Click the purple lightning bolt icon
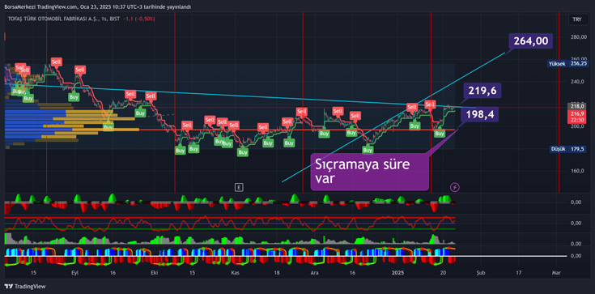 pyautogui.click(x=455, y=187)
